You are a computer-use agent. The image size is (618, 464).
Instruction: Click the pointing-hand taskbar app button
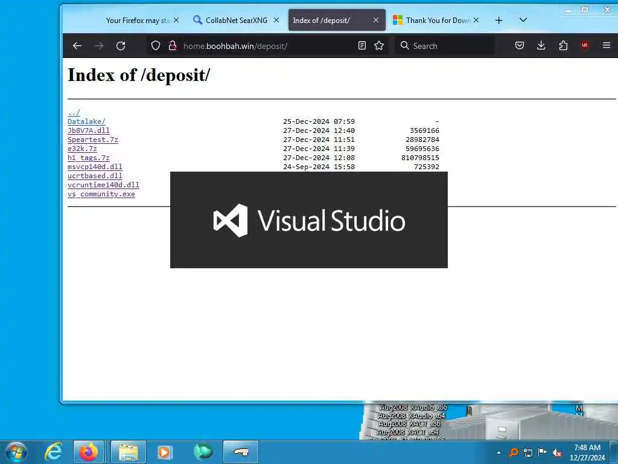point(241,452)
